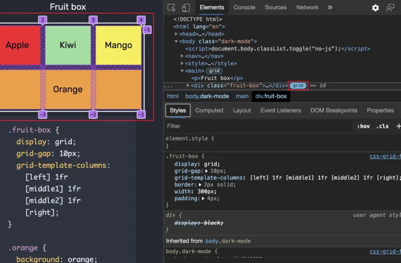Select div.fruit-box in the breadcrumb
Screen dimensions: 401x263
coord(271,96)
